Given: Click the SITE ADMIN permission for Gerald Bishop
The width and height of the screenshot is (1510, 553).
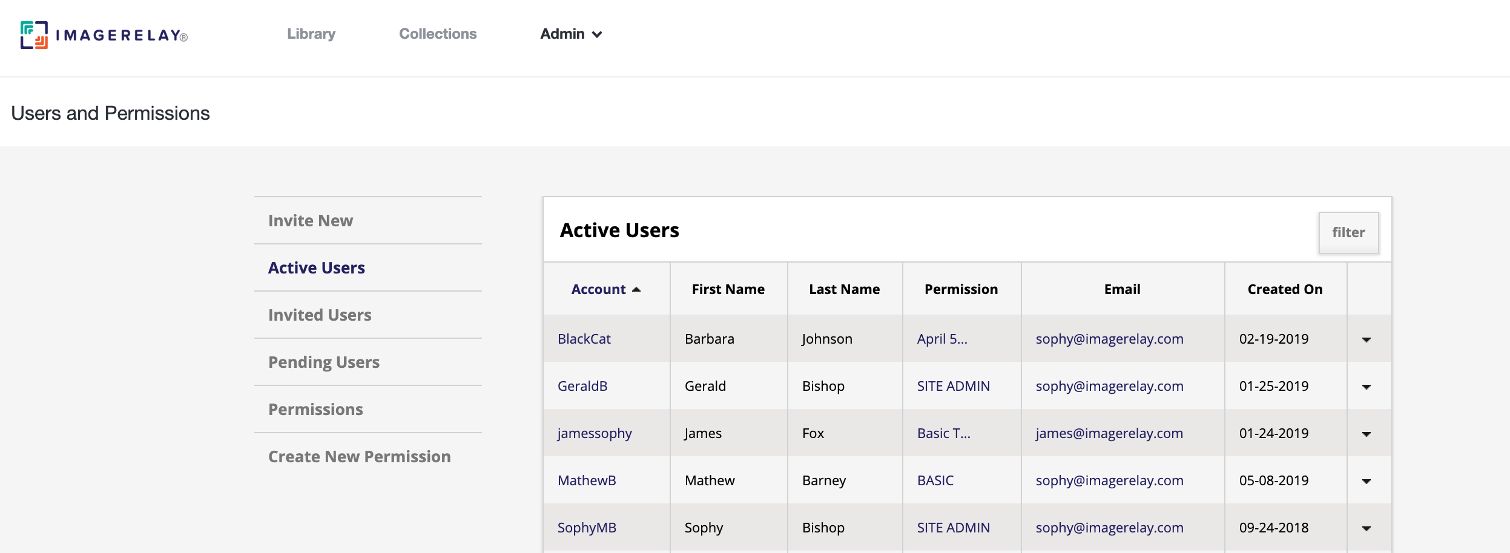Looking at the screenshot, I should (x=952, y=385).
